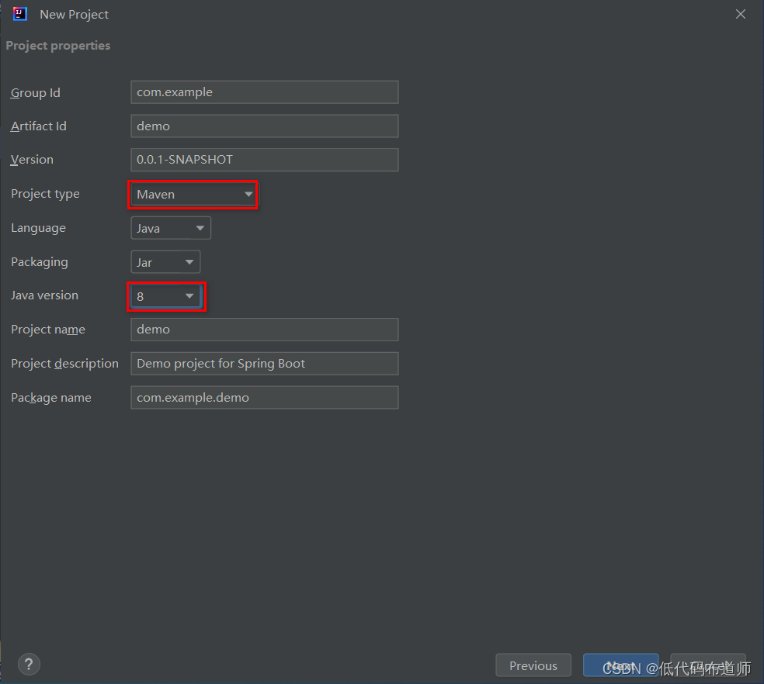Select the Version field with 0.0.1-SNAPSHOT
Viewport: 764px width, 684px height.
pyautogui.click(x=265, y=160)
